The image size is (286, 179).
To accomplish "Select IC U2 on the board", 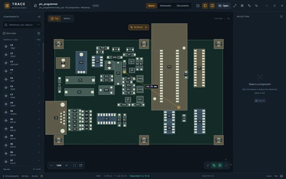I will [x=107, y=119].
